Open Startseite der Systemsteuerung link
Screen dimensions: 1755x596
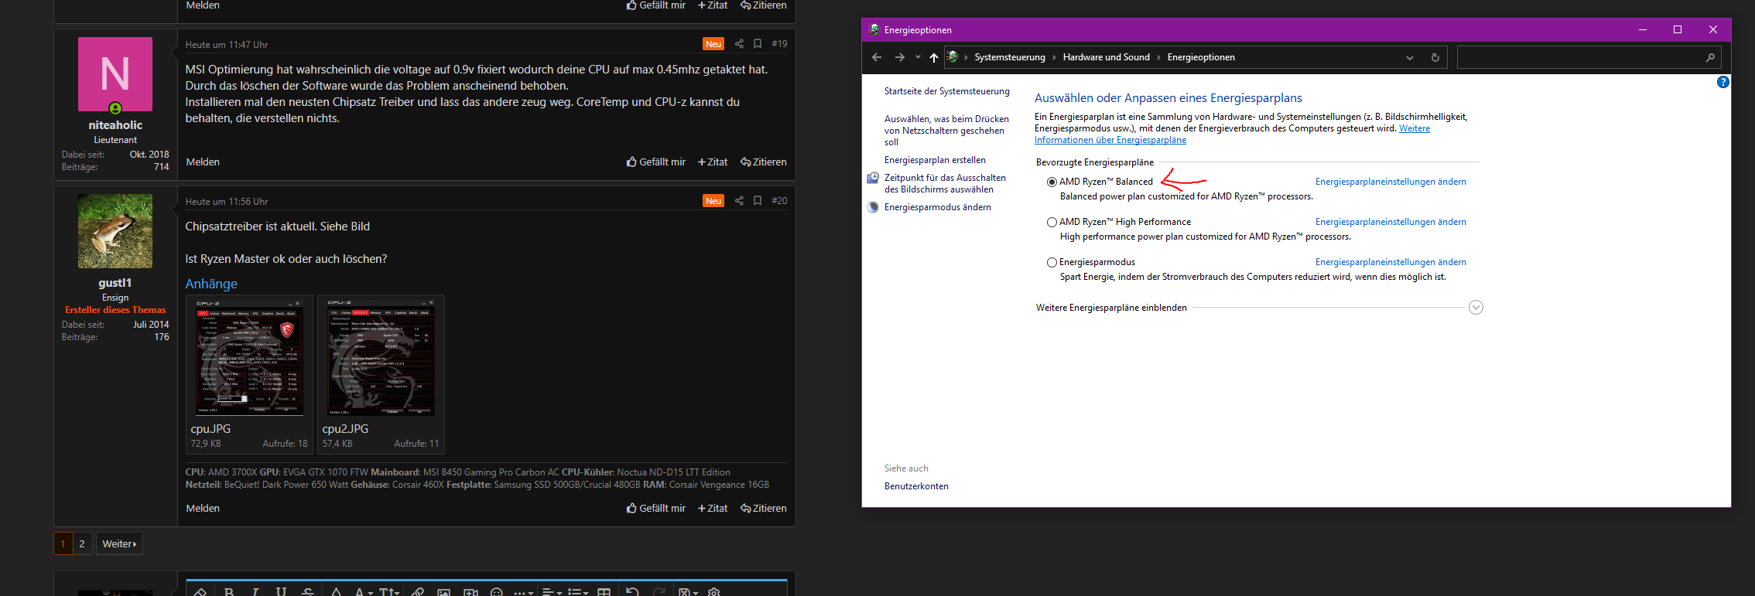pyautogui.click(x=947, y=91)
